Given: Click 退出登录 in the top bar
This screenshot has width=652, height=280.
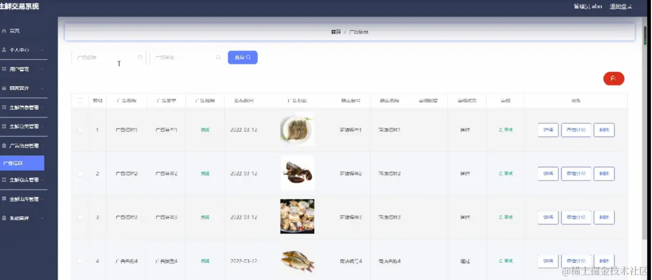Looking at the screenshot, I should (x=621, y=6).
